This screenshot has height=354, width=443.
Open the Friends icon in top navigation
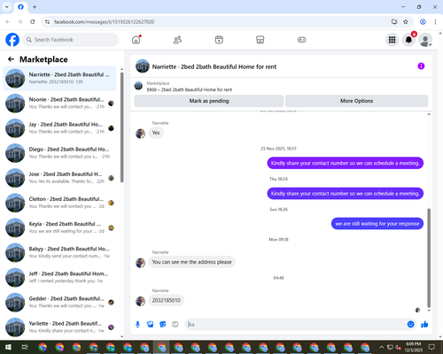click(x=177, y=40)
